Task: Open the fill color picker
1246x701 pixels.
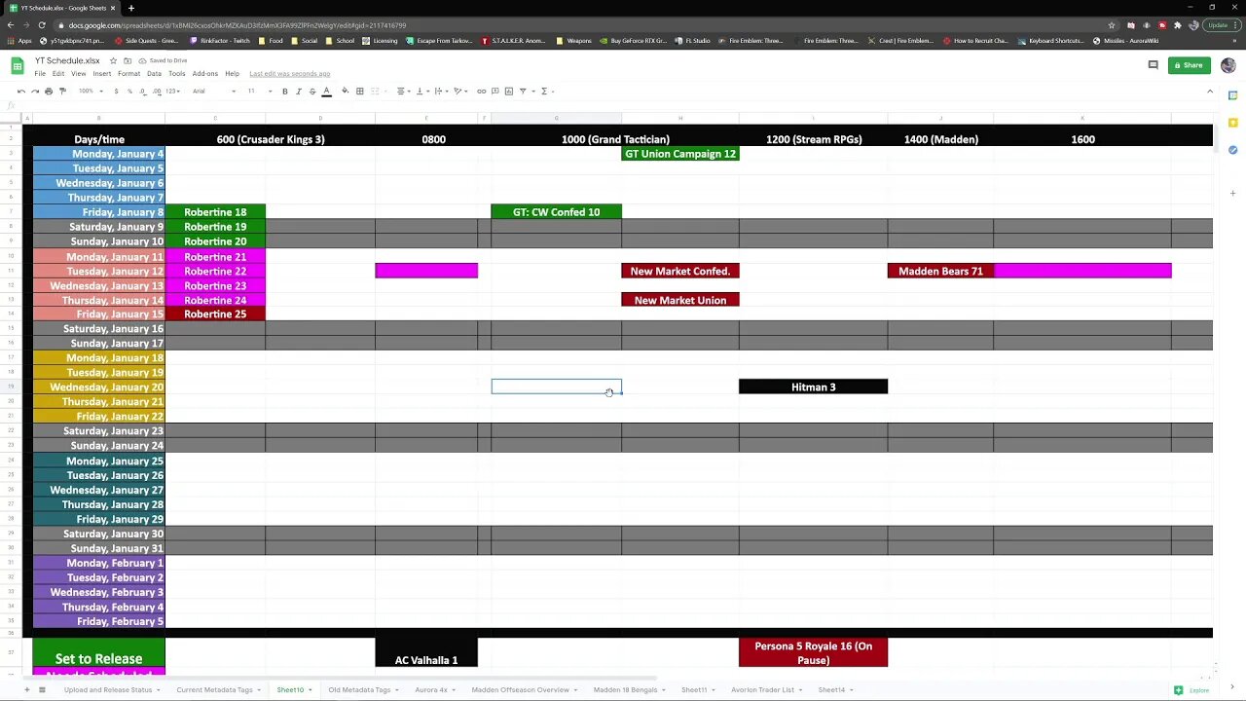Action: pyautogui.click(x=345, y=92)
